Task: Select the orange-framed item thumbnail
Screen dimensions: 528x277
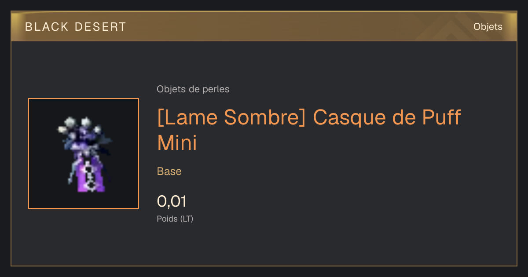Action: pyautogui.click(x=84, y=153)
